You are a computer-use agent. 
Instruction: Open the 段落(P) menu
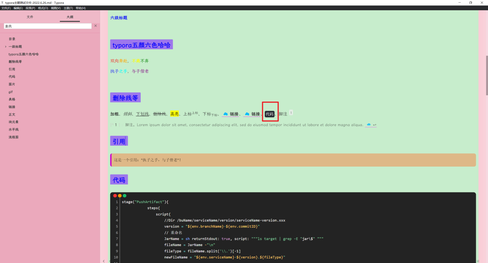point(30,8)
